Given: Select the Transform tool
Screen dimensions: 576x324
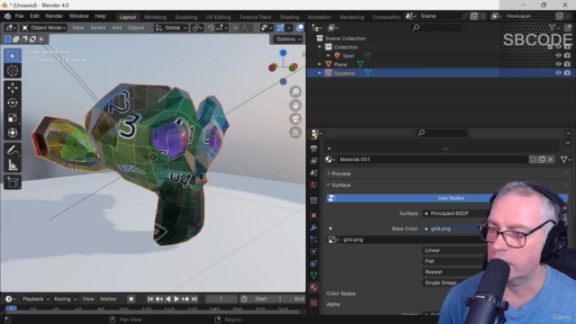Looking at the screenshot, I should tap(13, 132).
